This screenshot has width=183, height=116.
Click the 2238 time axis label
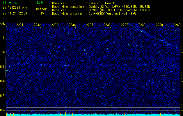pos(142,25)
